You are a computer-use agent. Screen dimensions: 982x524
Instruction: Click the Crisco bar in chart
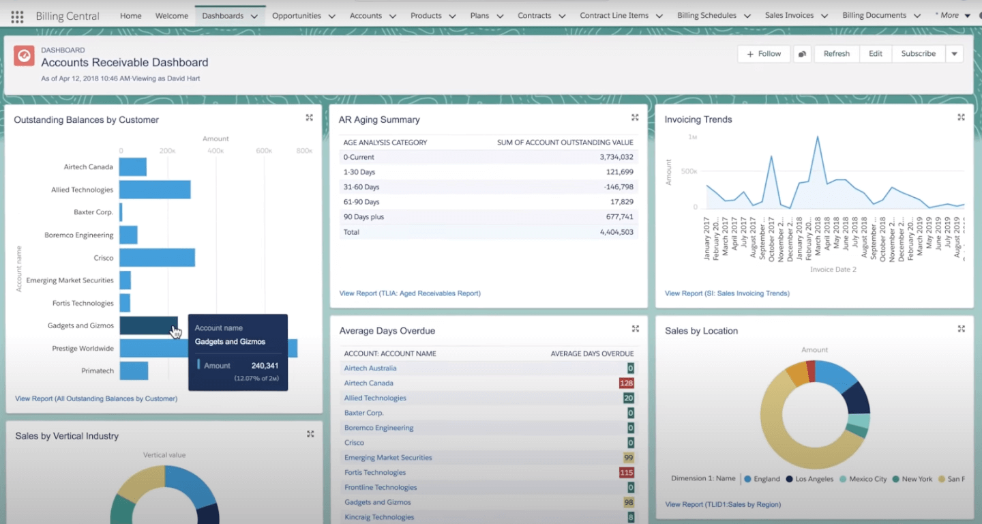[158, 258]
